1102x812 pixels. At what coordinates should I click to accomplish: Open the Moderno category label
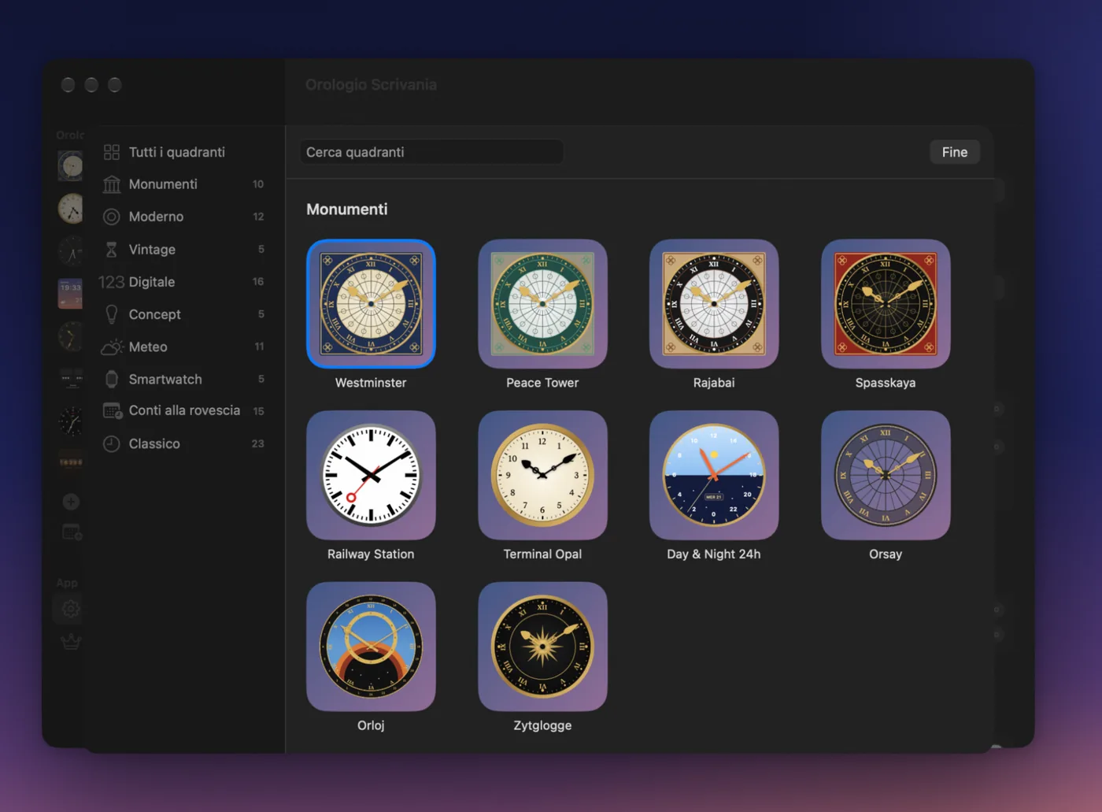(x=156, y=217)
